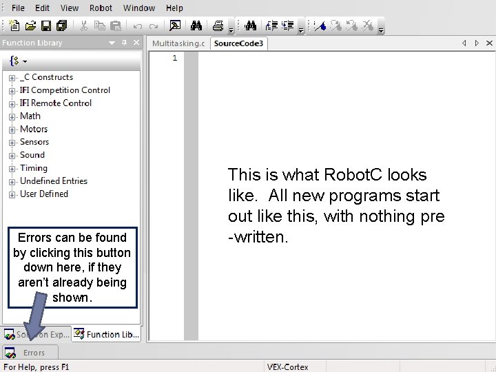Click the Redo arrow icon
The height and width of the screenshot is (372, 496).
pos(154,26)
